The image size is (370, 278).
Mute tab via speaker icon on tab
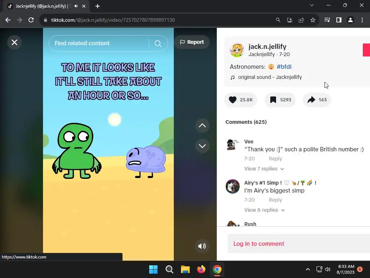[76, 6]
